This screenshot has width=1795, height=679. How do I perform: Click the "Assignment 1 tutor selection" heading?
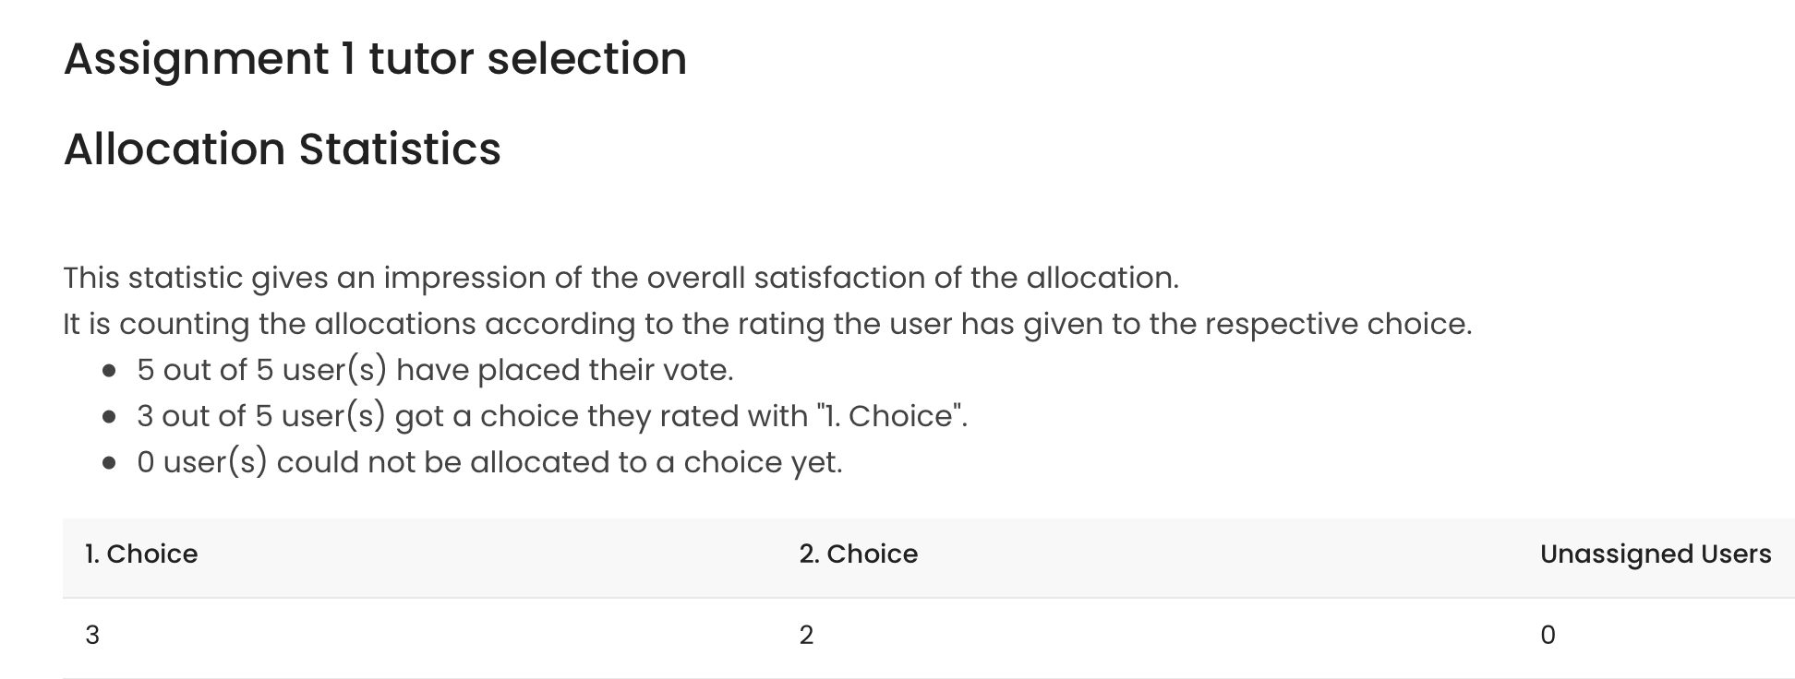pyautogui.click(x=375, y=59)
